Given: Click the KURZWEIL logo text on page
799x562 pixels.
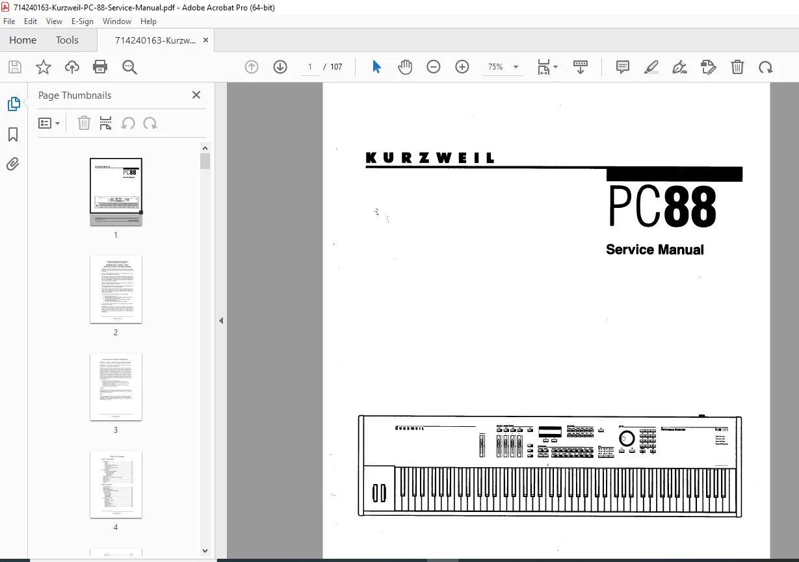Looking at the screenshot, I should pyautogui.click(x=430, y=158).
